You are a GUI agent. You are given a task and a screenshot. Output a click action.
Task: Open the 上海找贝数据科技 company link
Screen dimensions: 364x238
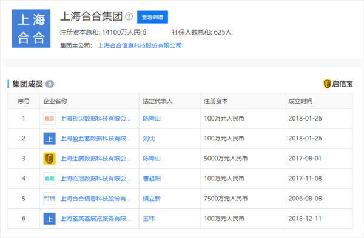coord(96,119)
